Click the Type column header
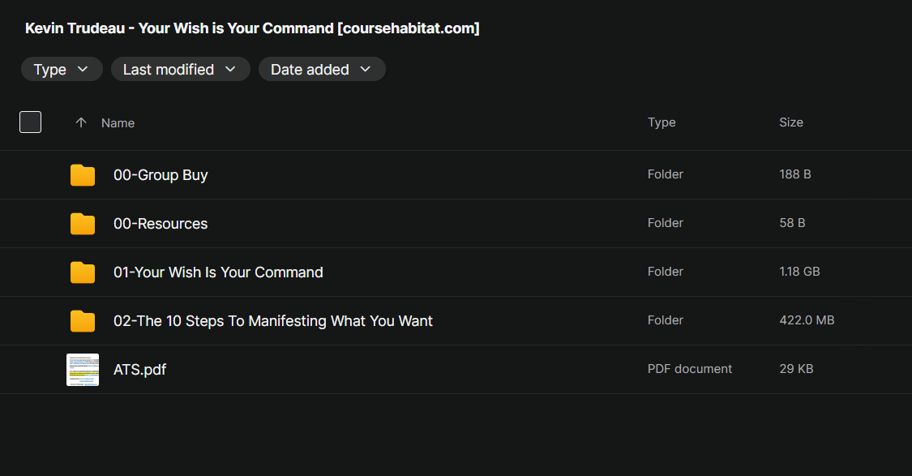This screenshot has width=912, height=476. coord(662,122)
